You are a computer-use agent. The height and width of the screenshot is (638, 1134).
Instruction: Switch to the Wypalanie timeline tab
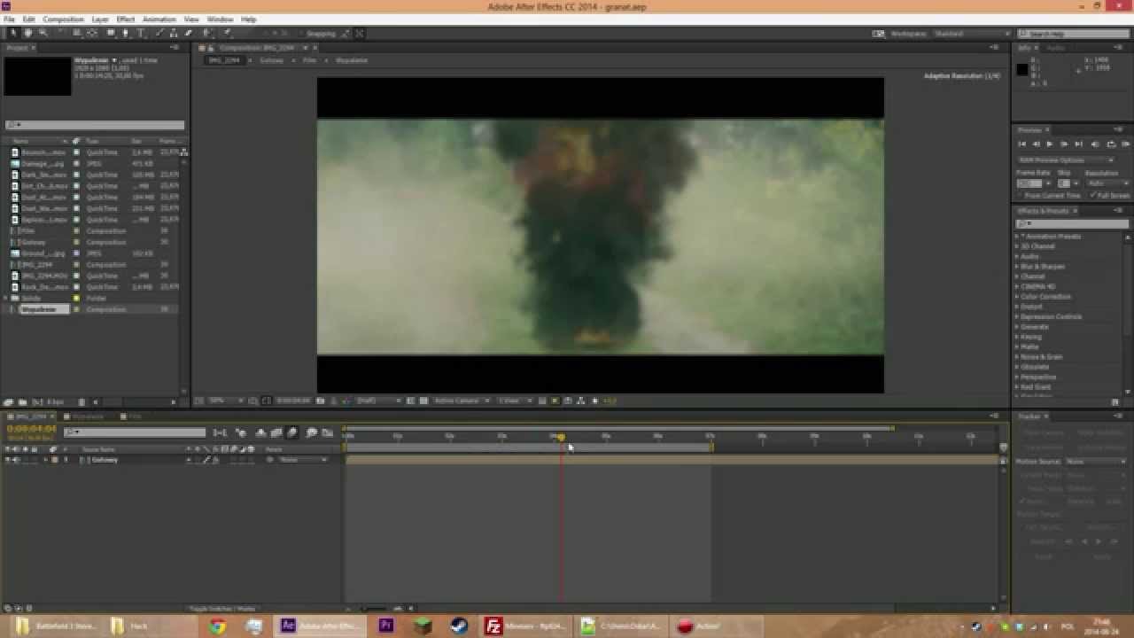[x=88, y=416]
